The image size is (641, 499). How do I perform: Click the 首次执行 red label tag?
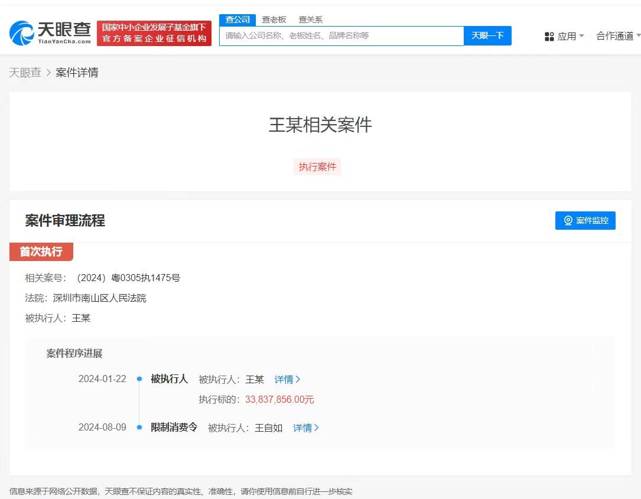click(x=41, y=252)
